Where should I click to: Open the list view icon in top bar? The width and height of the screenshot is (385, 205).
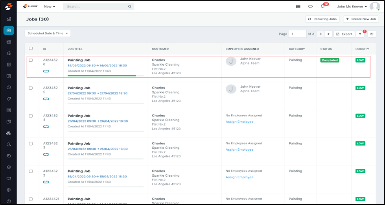pyautogui.click(x=298, y=7)
